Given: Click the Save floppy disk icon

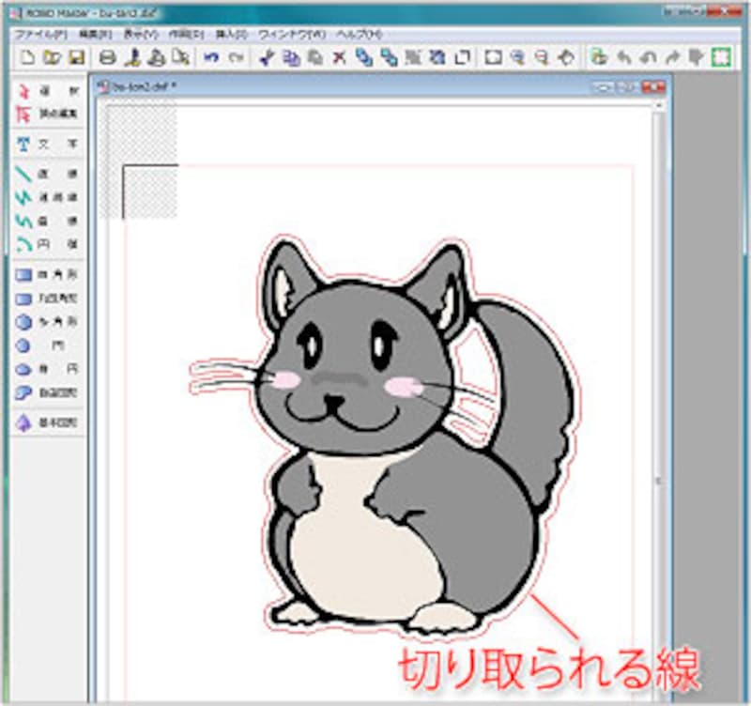Looking at the screenshot, I should pos(77,57).
